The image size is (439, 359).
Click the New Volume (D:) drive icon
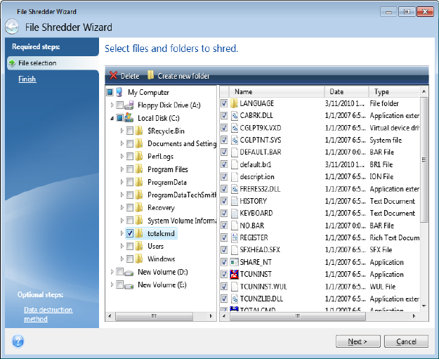click(x=129, y=273)
